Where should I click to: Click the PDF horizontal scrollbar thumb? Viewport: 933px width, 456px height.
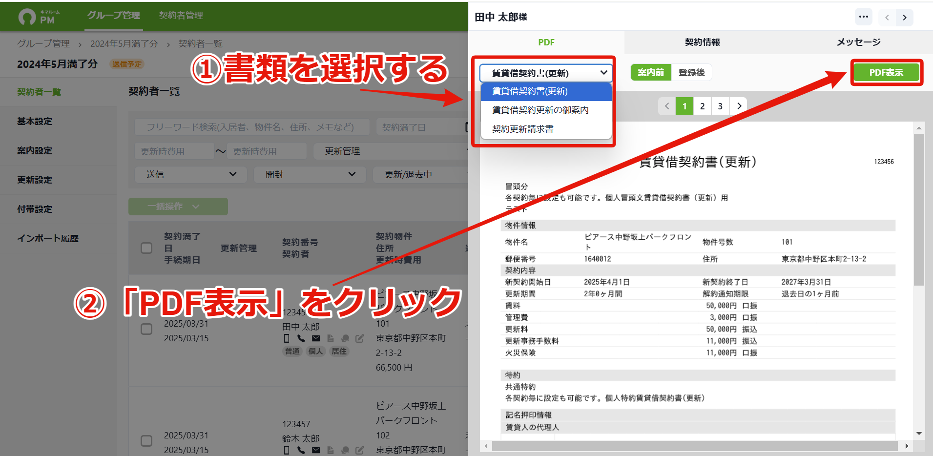tap(695, 446)
